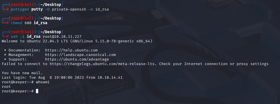Click id_rsa in the chmod command
The width and height of the screenshot is (280, 104).
[x=40, y=23]
